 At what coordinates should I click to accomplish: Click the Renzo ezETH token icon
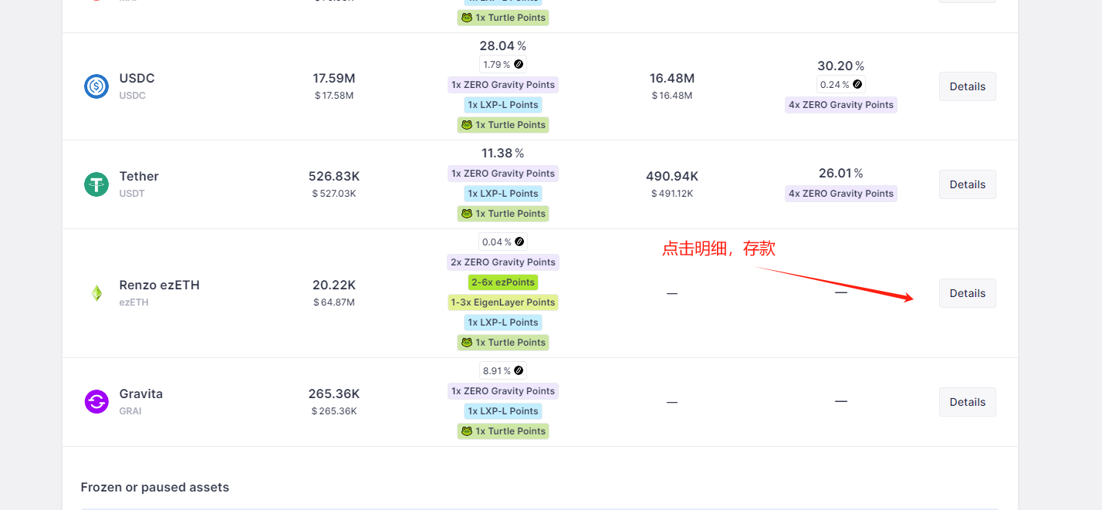96,293
